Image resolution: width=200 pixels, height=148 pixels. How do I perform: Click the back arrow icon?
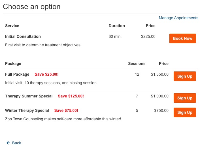[x=8, y=143]
